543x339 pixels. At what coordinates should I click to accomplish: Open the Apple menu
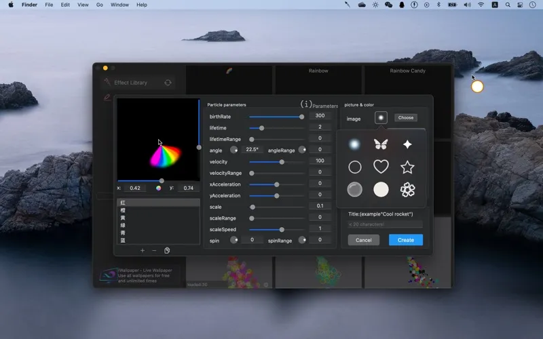point(11,5)
